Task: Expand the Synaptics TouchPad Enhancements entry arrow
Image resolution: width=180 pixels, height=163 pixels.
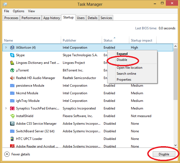Action: (6, 108)
